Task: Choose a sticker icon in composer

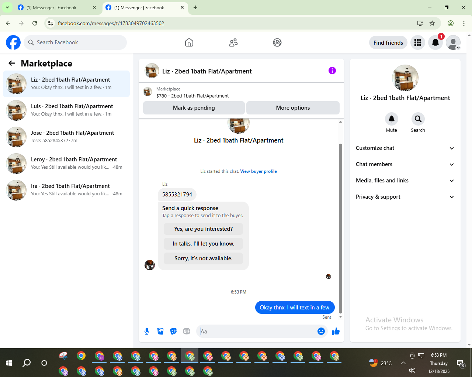Action: pos(173,331)
